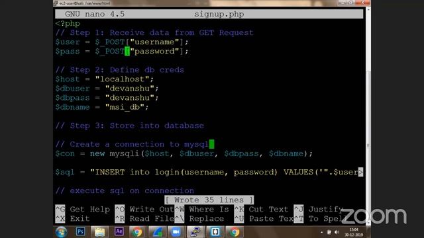Click the scrollbar up arrow in terminal

coord(368,9)
